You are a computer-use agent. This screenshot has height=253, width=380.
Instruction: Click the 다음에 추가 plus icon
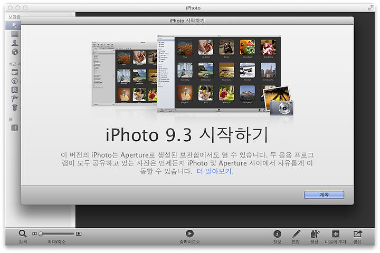click(x=336, y=234)
